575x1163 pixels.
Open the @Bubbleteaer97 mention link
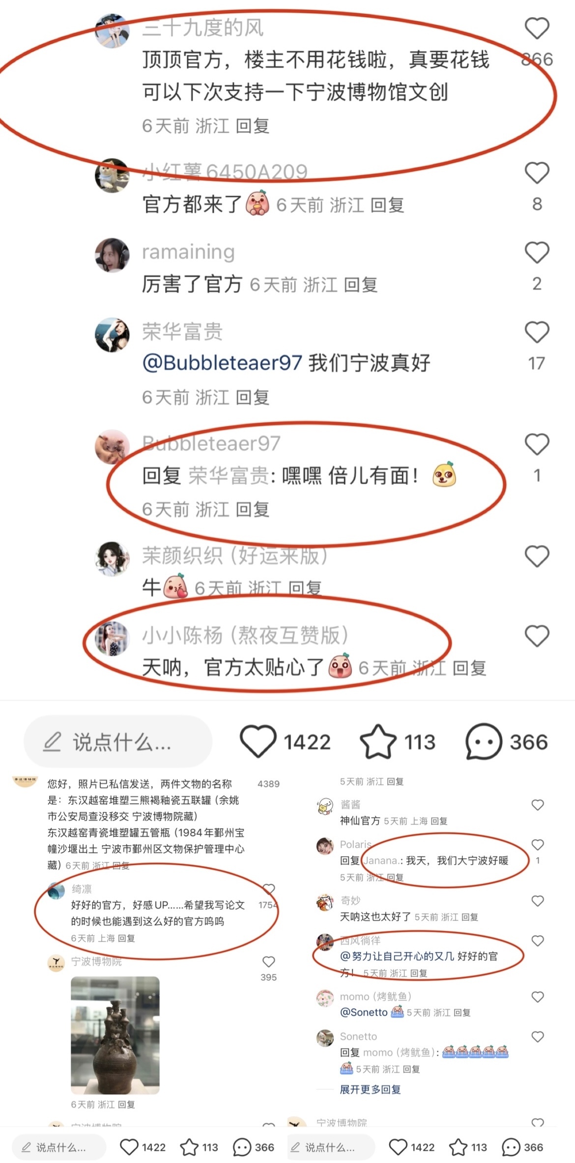click(x=222, y=363)
